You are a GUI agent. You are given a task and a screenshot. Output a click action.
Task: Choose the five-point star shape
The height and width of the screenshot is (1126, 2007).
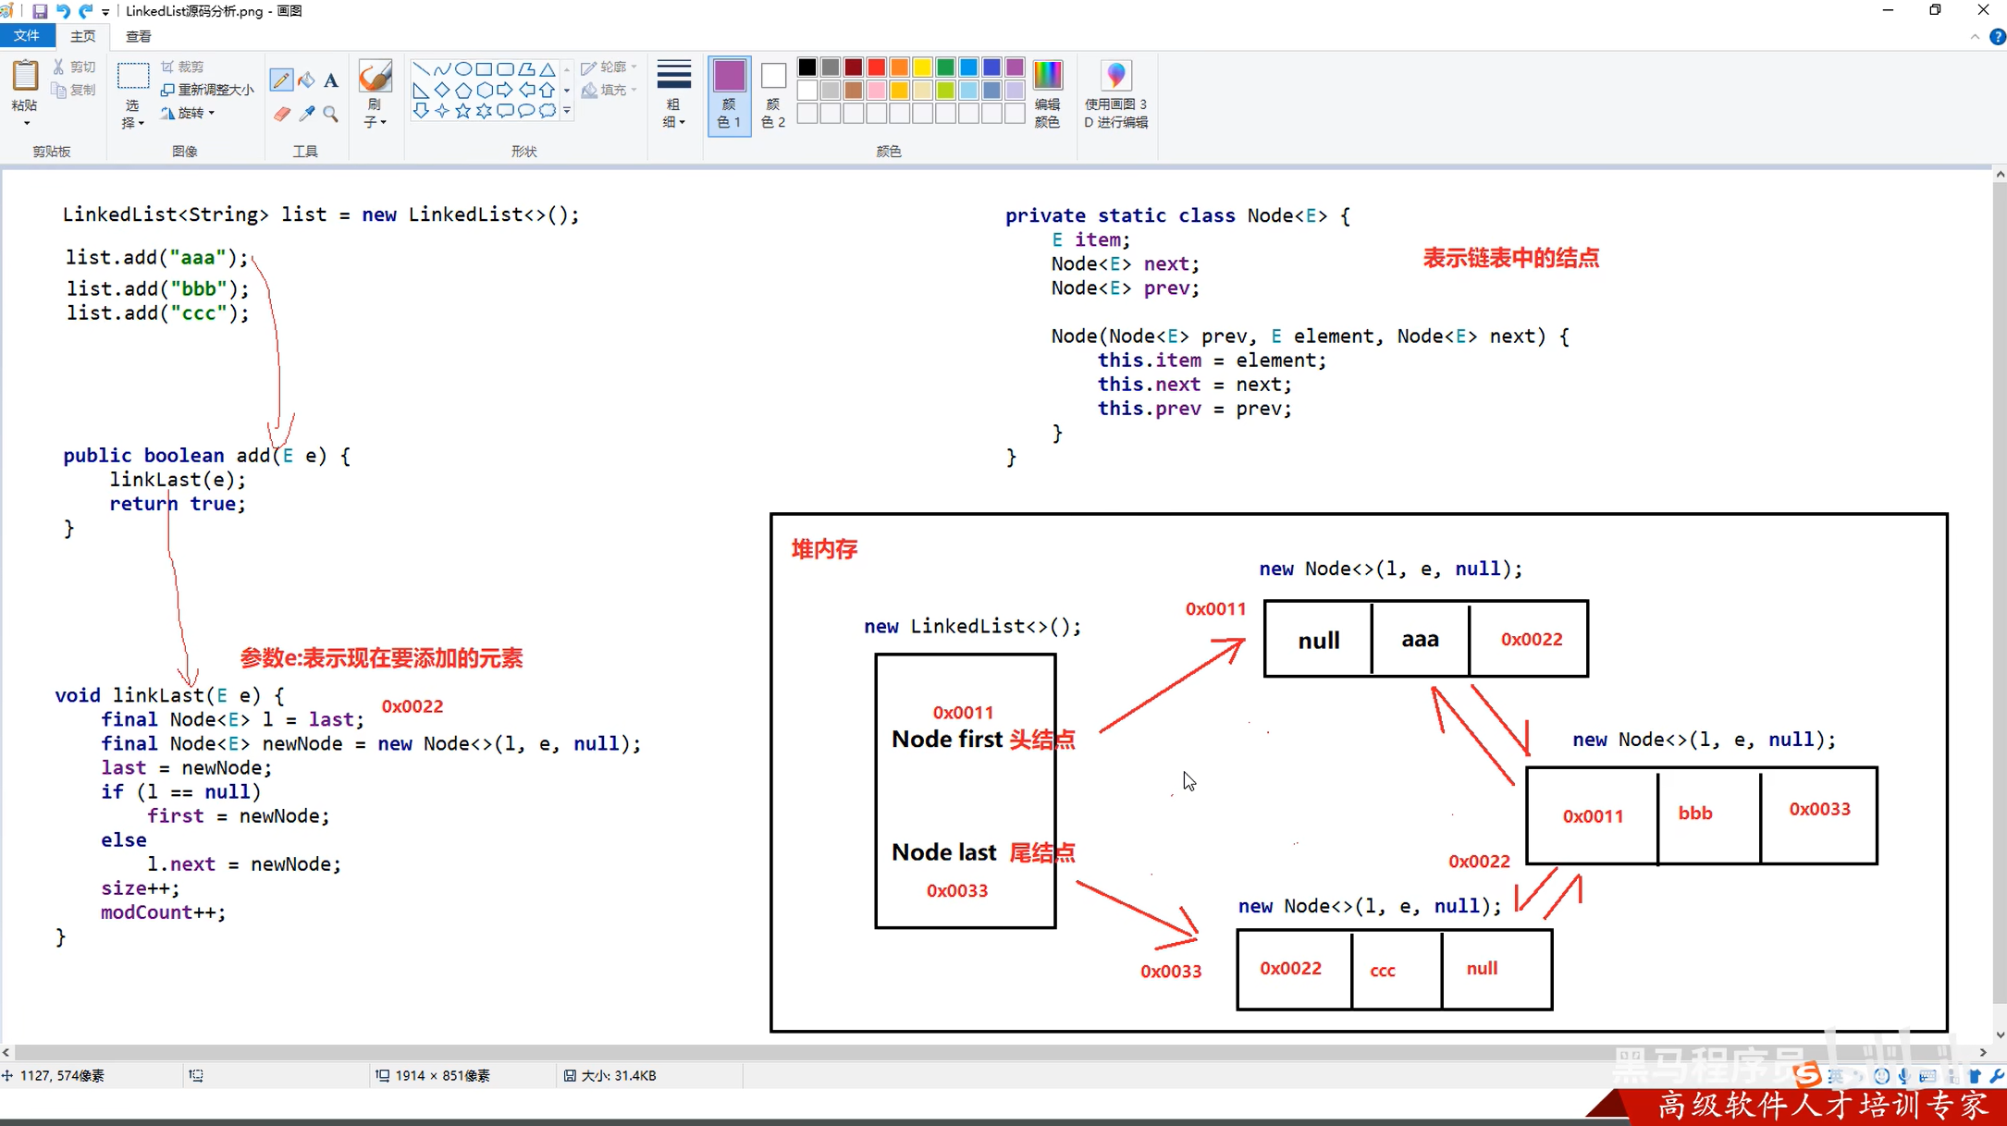point(462,111)
